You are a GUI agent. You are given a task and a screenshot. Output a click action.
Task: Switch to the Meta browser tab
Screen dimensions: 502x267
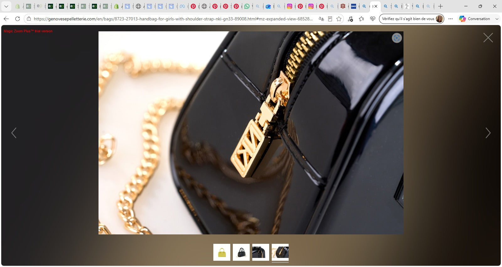182,6
